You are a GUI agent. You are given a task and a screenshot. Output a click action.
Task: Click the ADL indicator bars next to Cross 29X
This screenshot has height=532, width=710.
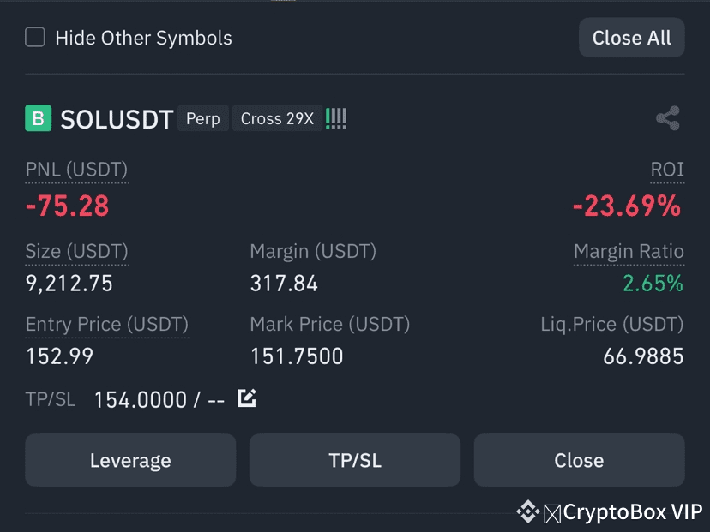pyautogui.click(x=336, y=118)
